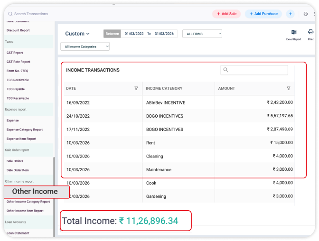Open Sale Orders report
This screenshot has width=319, height=241.
click(15, 161)
